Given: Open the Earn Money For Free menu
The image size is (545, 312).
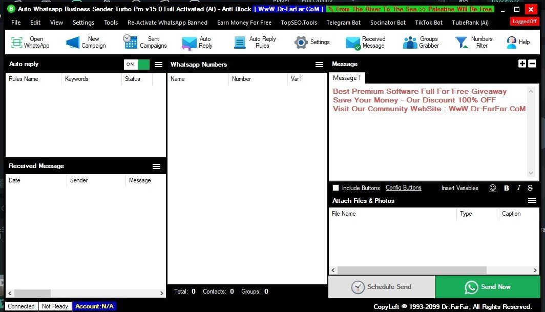Looking at the screenshot, I should [x=244, y=23].
